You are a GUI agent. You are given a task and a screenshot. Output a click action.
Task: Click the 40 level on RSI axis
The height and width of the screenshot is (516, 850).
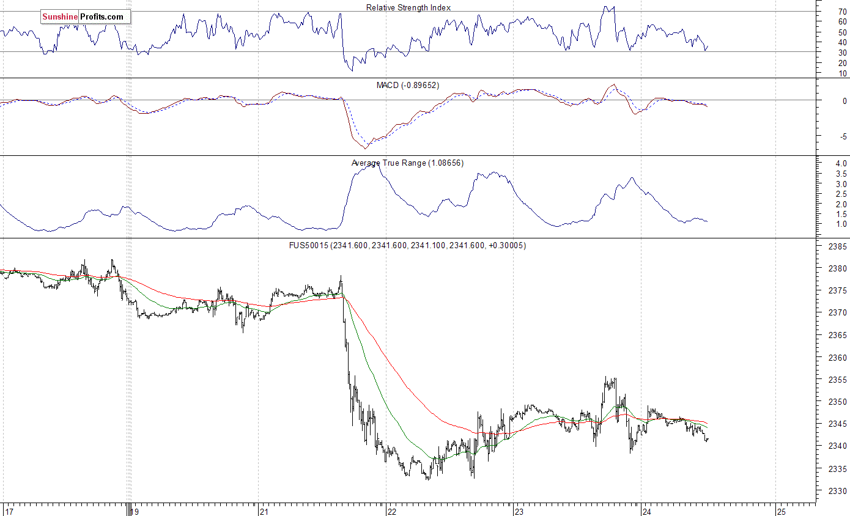click(x=842, y=43)
